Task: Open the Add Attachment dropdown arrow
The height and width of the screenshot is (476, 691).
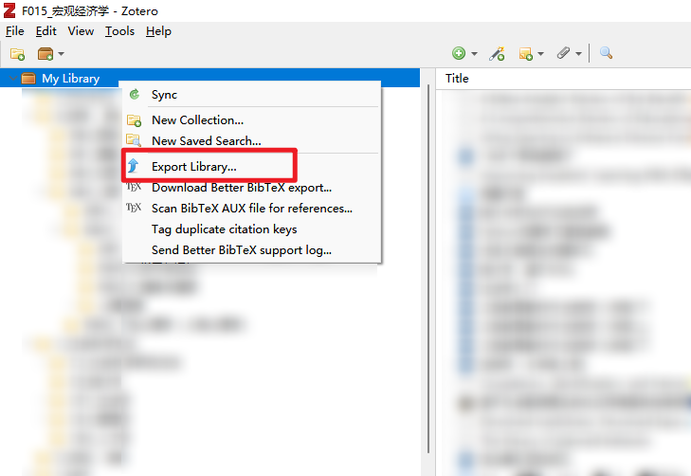Action: [578, 54]
